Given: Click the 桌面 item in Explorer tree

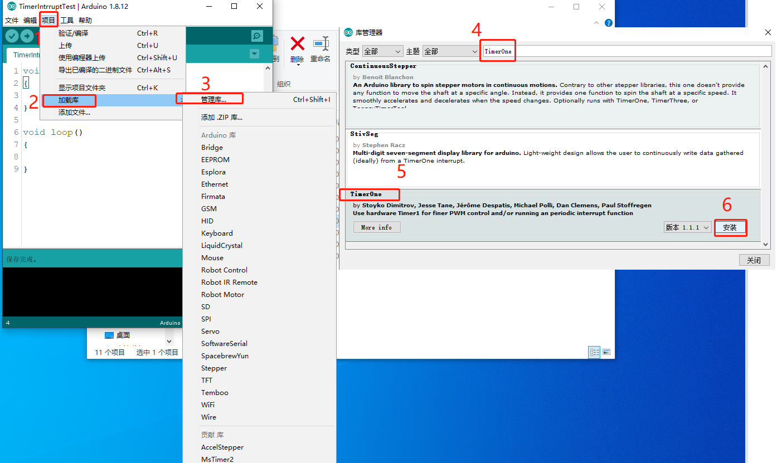Looking at the screenshot, I should point(123,335).
